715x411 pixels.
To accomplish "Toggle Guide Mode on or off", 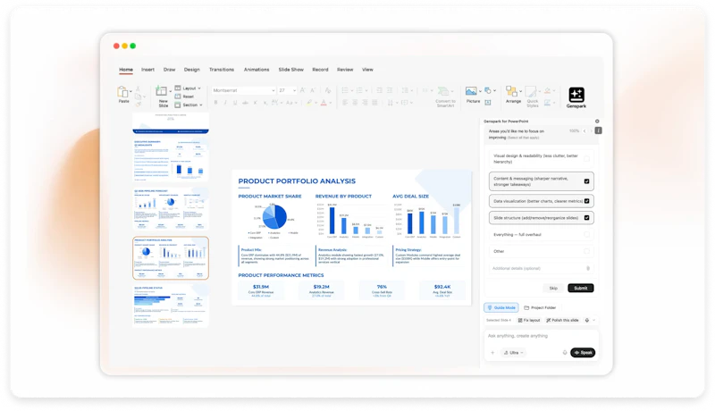I will [501, 307].
